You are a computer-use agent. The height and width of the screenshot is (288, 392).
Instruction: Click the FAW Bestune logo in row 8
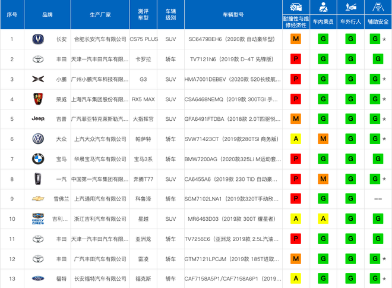(38, 179)
